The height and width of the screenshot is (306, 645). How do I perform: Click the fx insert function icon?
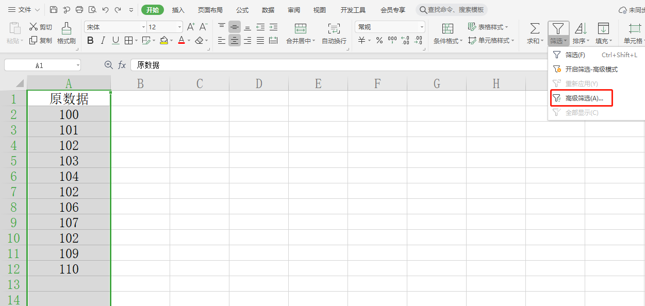point(122,65)
